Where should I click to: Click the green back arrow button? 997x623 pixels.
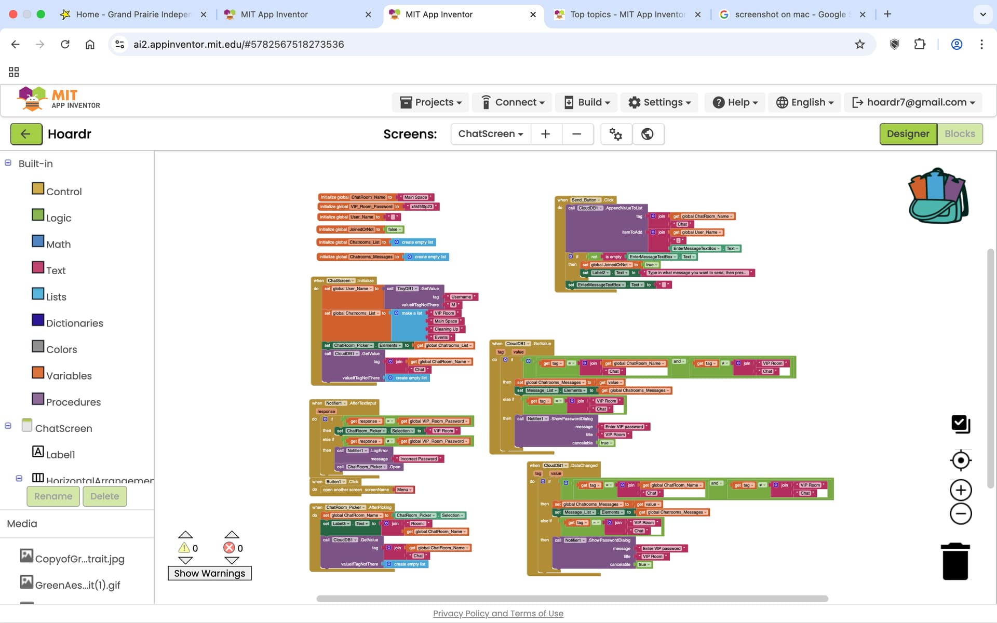click(x=26, y=134)
